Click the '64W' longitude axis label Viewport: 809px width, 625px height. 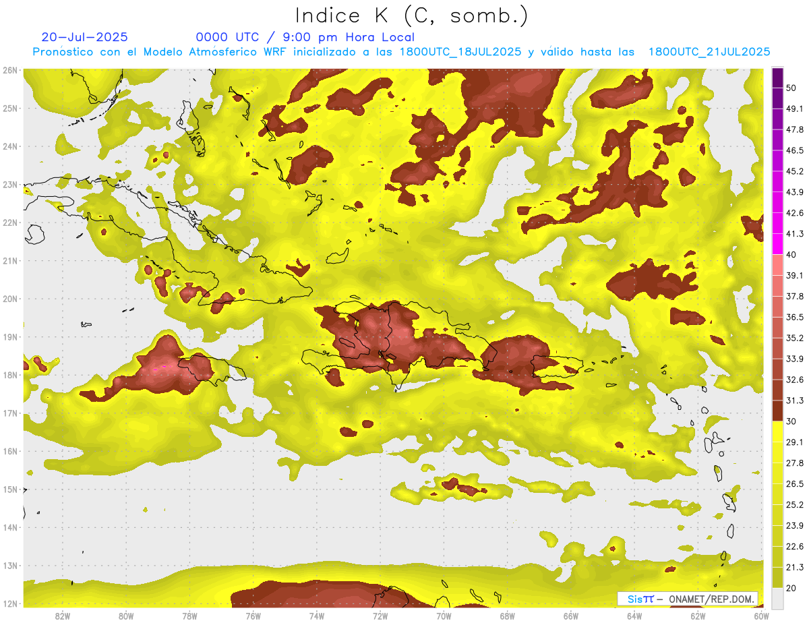pos(634,616)
